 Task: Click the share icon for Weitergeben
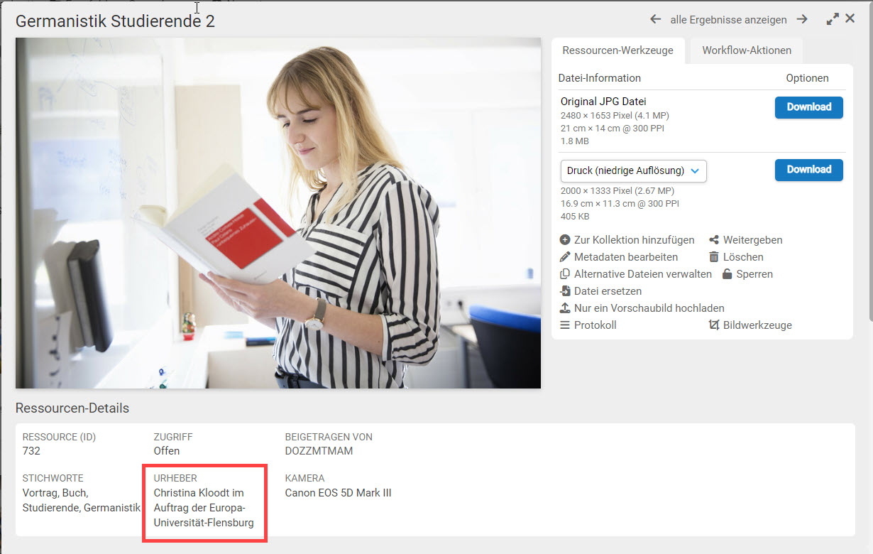[714, 240]
